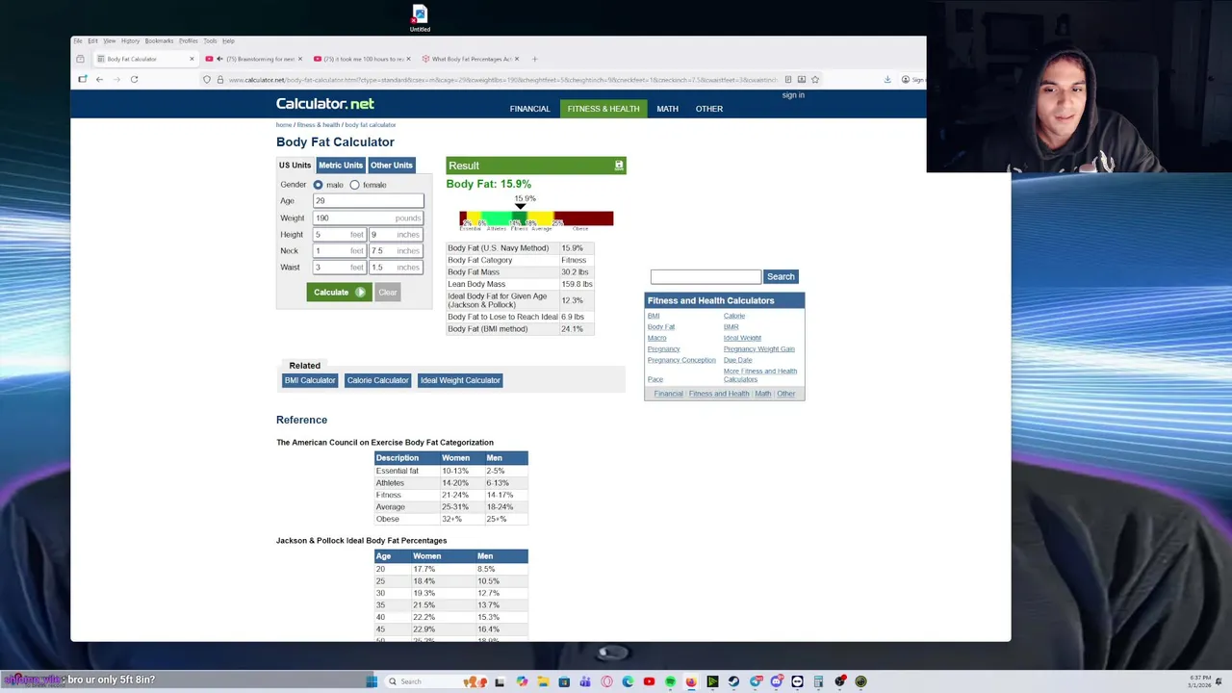The height and width of the screenshot is (693, 1232).
Task: Open the FINANCIAL nav section
Action: coord(530,109)
